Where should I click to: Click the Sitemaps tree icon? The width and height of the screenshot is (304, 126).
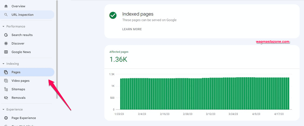(x=6, y=89)
